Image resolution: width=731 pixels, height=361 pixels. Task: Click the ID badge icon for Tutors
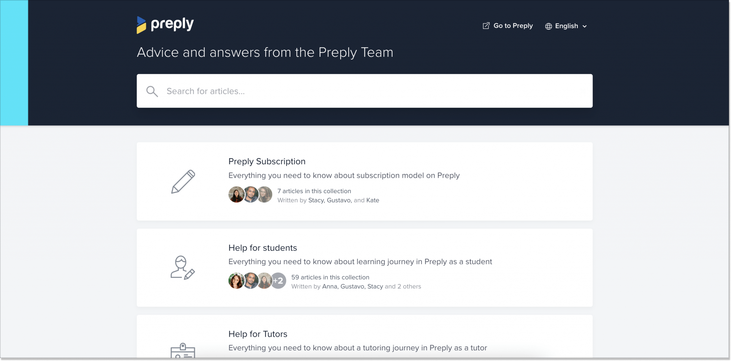pyautogui.click(x=183, y=351)
